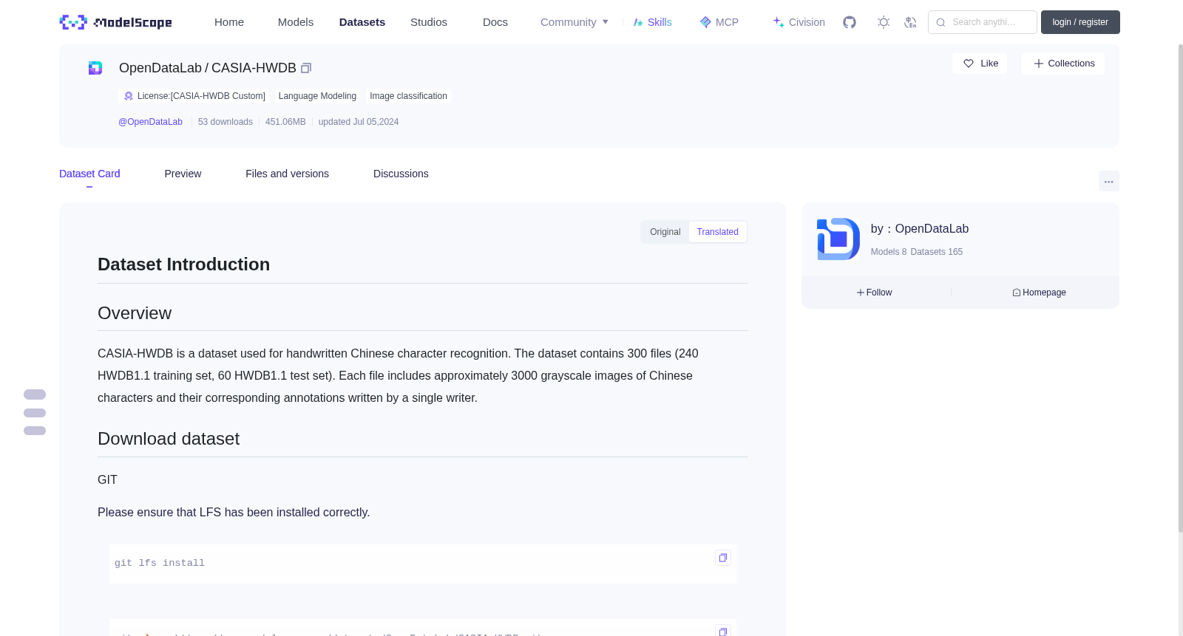Show the Translated text version
The image size is (1183, 636).
pos(717,232)
